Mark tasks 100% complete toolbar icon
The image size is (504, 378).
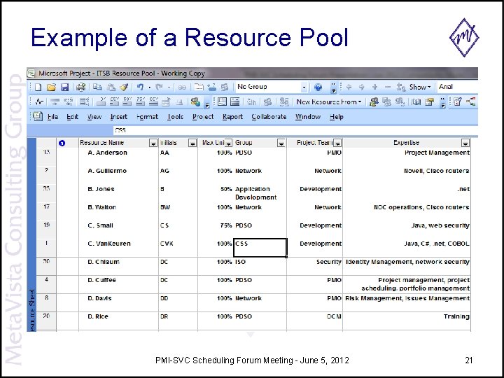(153, 102)
